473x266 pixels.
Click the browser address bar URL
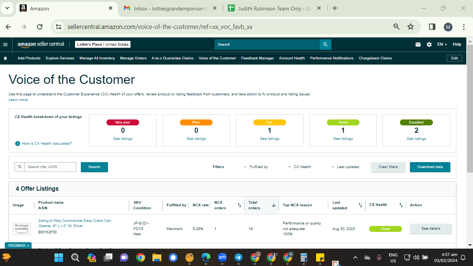pos(160,27)
